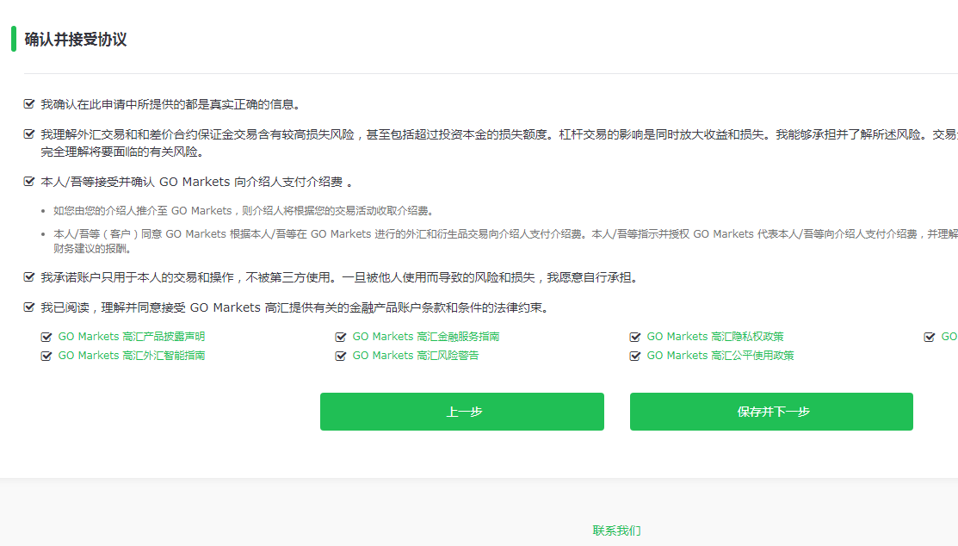Uncheck 本人/吾等接受并确认 介绍费 checkbox

click(28, 181)
